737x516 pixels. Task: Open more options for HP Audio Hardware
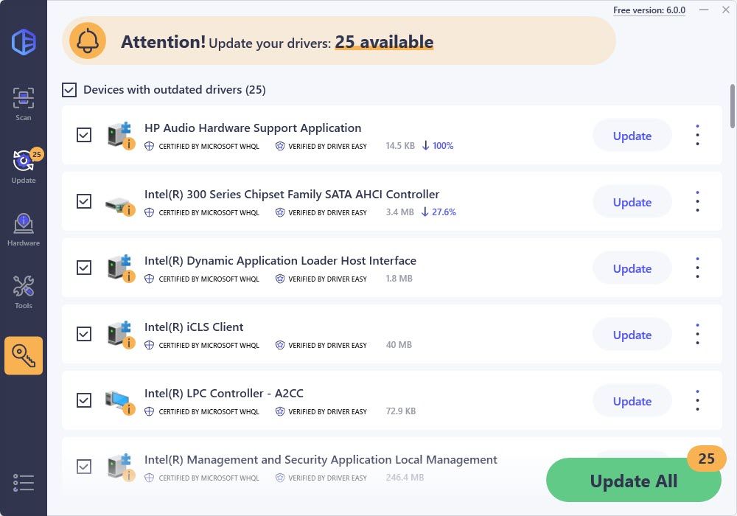[x=697, y=135]
